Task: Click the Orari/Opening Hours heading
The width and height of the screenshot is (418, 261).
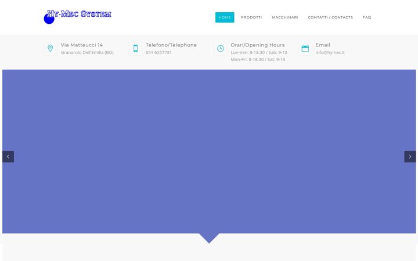Action: (x=258, y=45)
